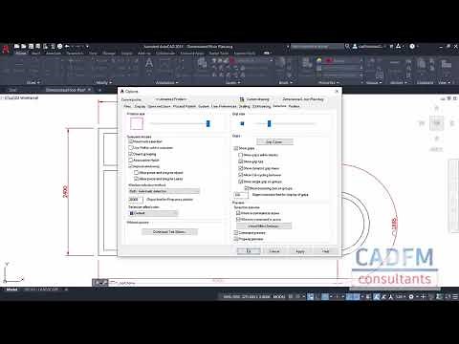Image resolution: width=459 pixels, height=344 pixels.
Task: Expand the Draw panel in ribbon
Action: [33, 82]
